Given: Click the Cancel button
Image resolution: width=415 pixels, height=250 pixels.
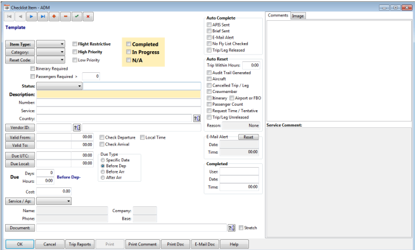Looking at the screenshot, I should click(x=50, y=244).
